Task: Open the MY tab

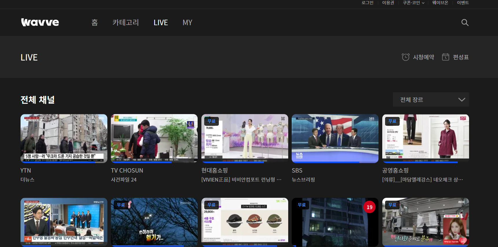Action: [187, 23]
